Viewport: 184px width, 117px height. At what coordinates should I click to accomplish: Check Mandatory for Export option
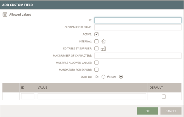tap(97, 70)
